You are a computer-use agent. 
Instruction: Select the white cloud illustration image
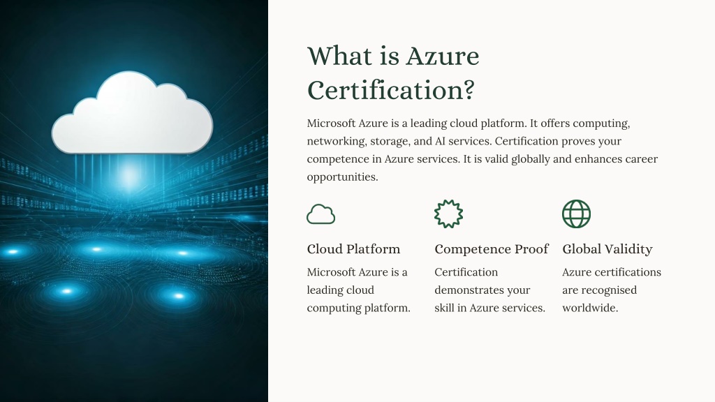pyautogui.click(x=132, y=112)
